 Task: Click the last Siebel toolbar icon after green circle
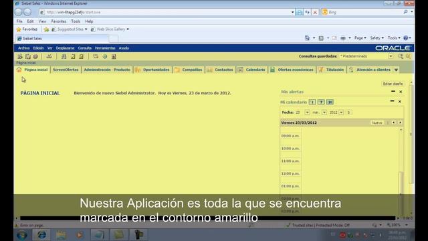click(x=114, y=56)
